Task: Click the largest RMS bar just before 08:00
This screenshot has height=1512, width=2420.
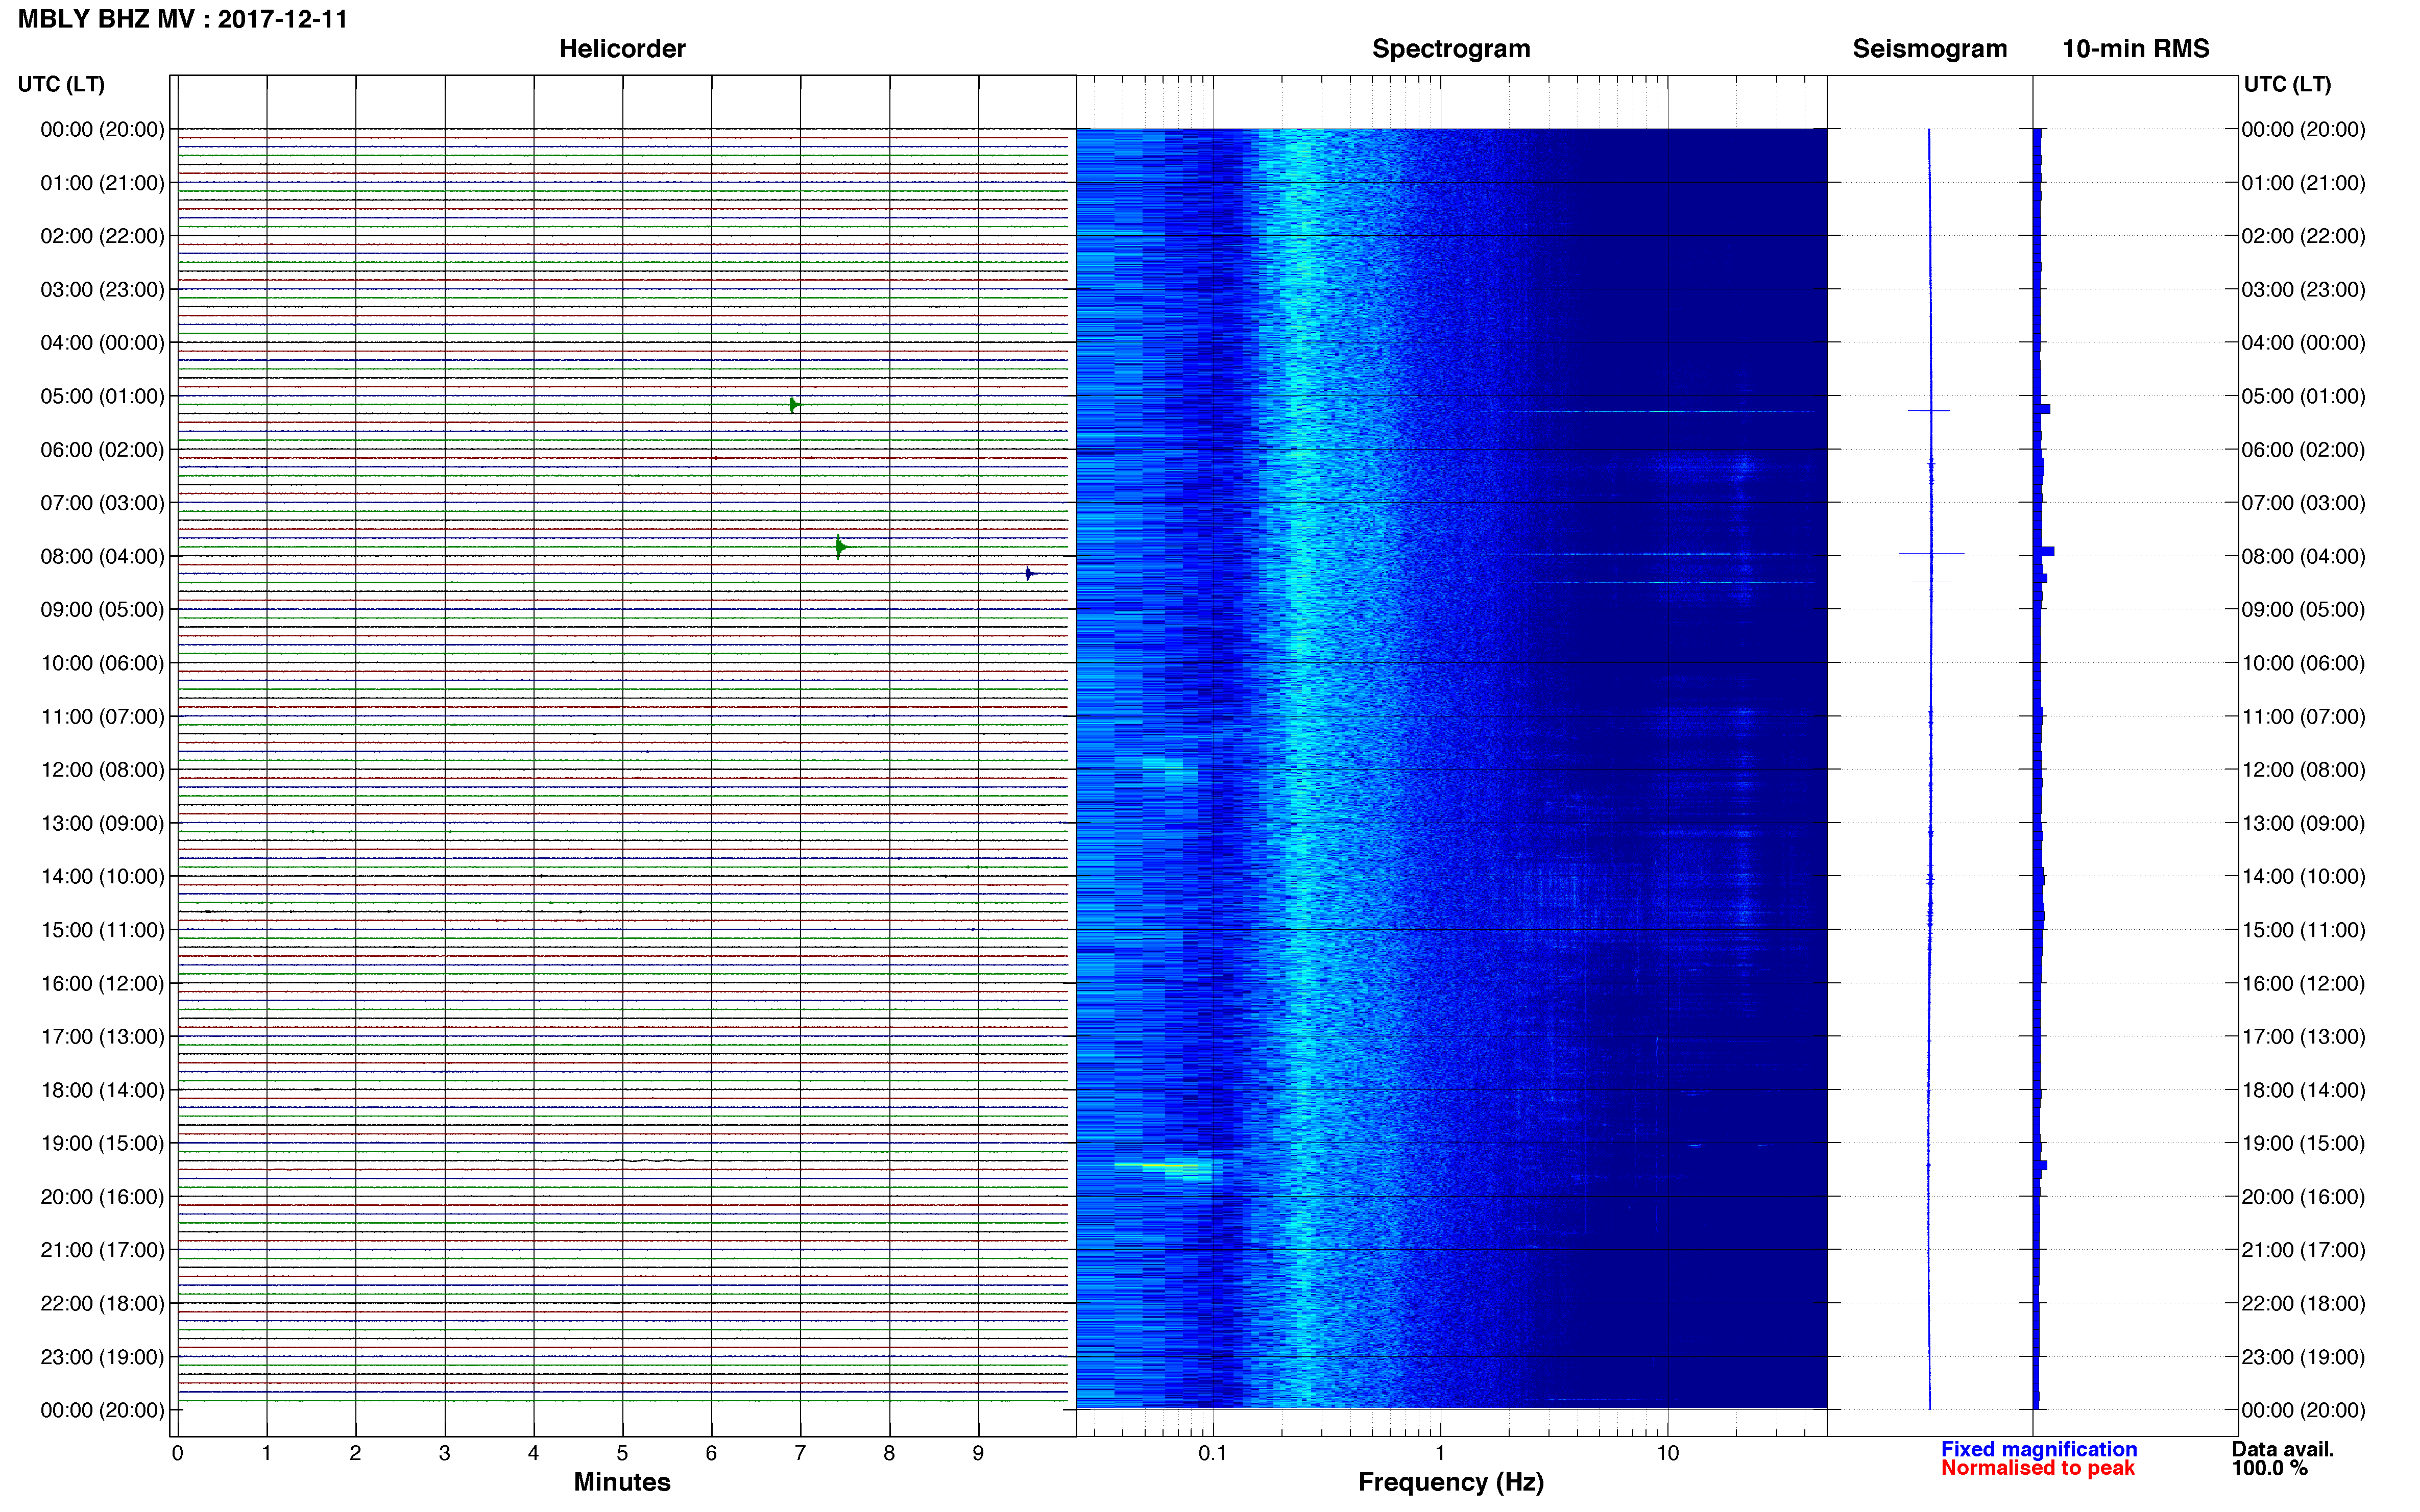Action: (2045, 551)
